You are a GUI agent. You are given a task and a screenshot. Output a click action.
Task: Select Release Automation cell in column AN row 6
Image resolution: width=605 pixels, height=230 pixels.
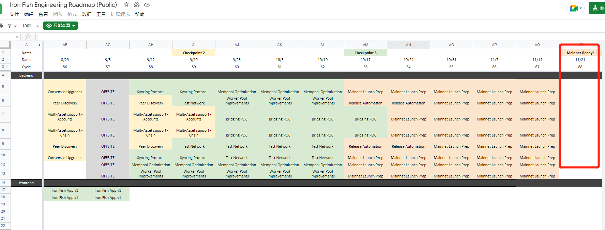408,101
